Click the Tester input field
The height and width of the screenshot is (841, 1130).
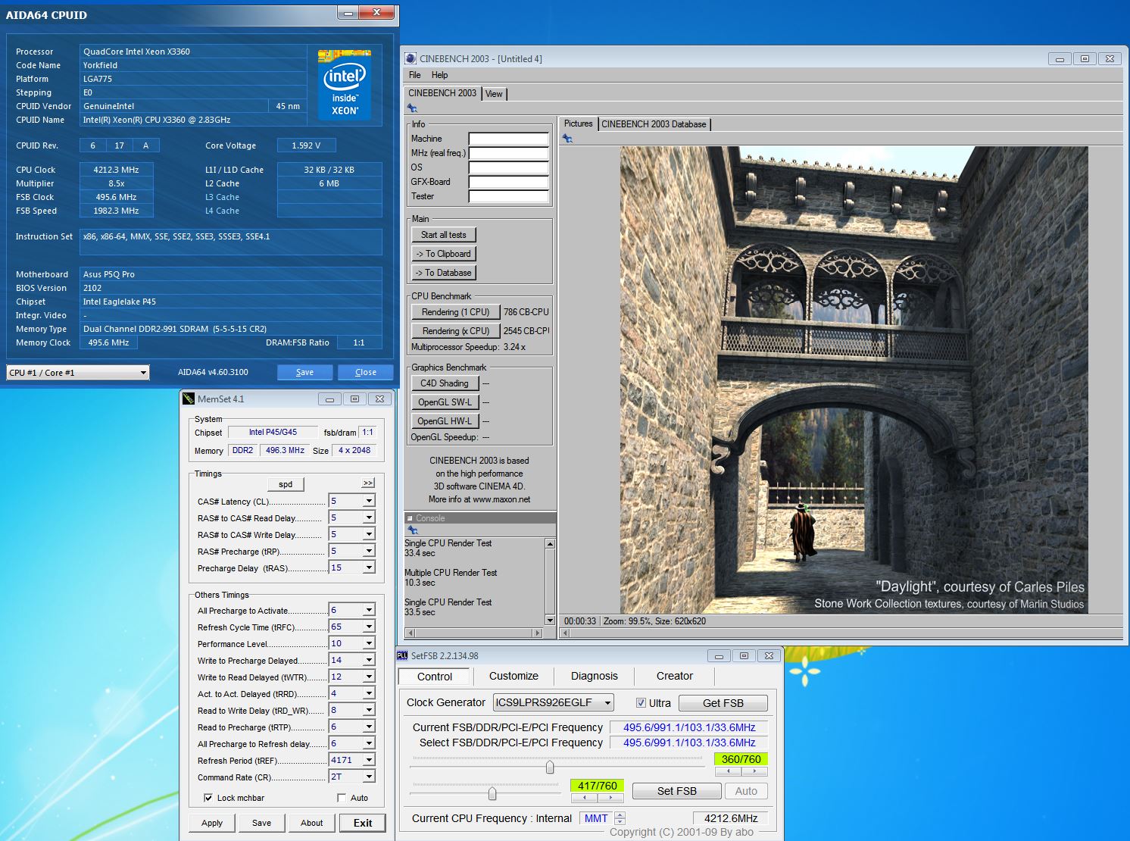click(x=508, y=196)
